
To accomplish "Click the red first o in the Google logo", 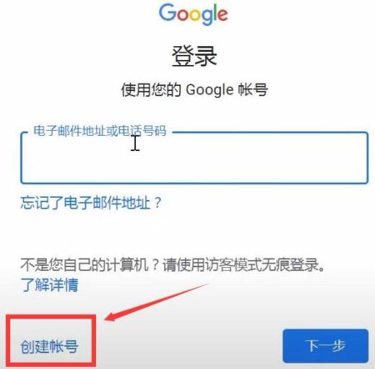I will tap(184, 15).
